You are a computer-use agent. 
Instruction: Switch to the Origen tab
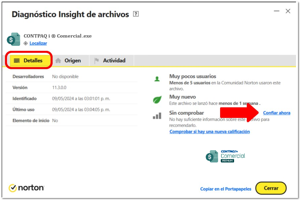coord(70,60)
